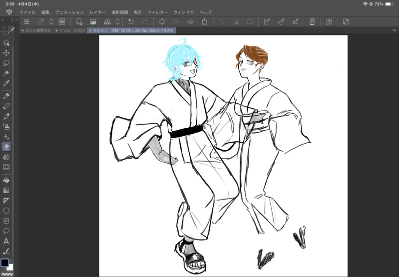Select the Blend tool
399x277 pixels.
(x=6, y=157)
